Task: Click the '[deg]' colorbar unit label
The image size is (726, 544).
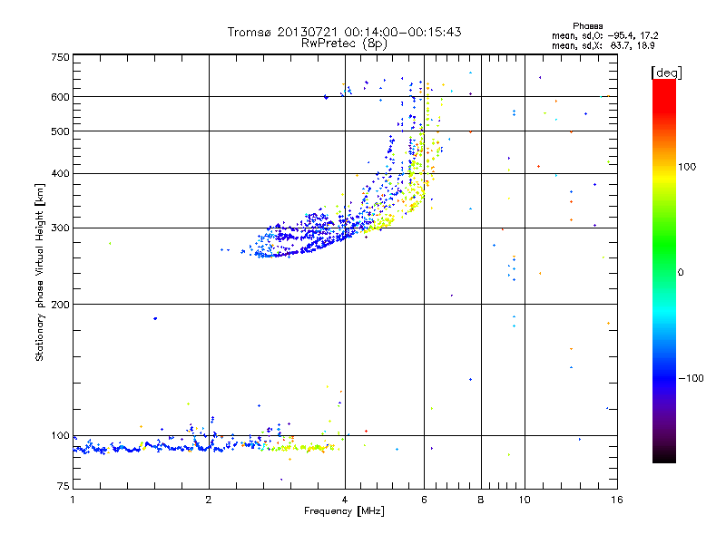Action: point(666,73)
